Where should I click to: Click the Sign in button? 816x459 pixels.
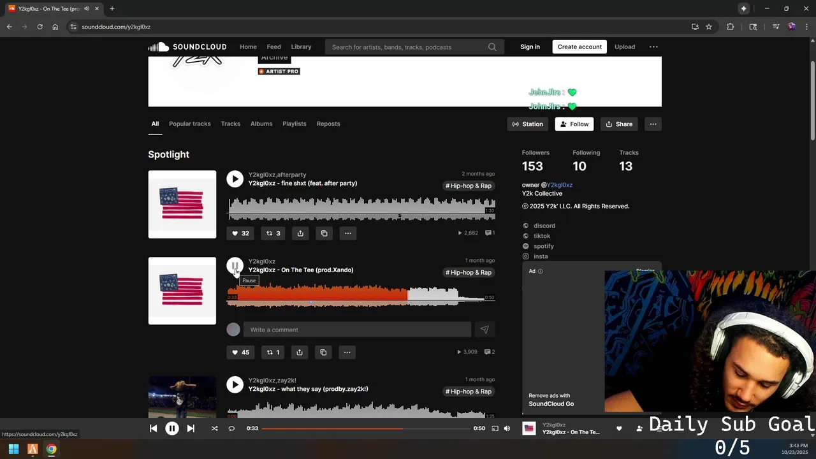tap(530, 47)
